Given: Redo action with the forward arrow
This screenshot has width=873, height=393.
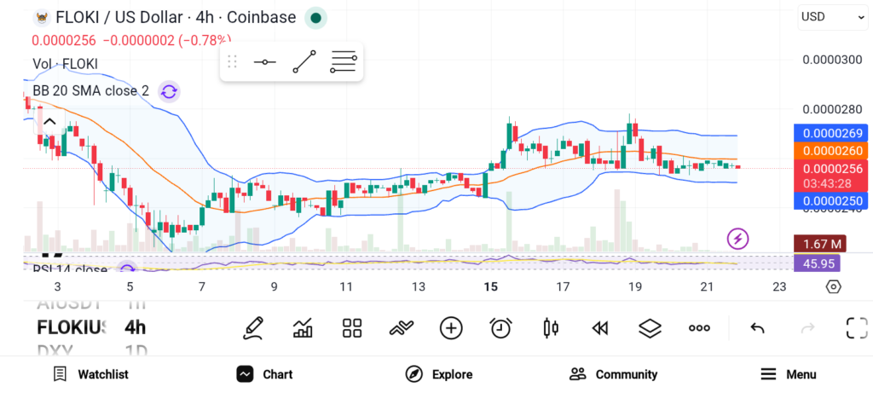Looking at the screenshot, I should pos(807,328).
